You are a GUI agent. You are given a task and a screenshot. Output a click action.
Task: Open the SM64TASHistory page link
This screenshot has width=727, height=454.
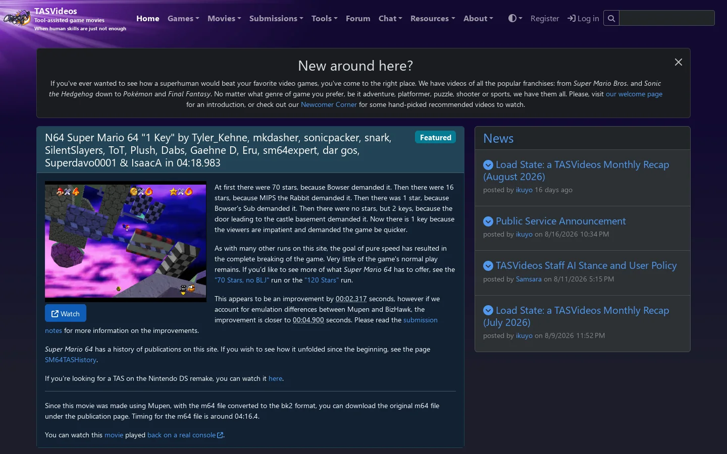[71, 360]
